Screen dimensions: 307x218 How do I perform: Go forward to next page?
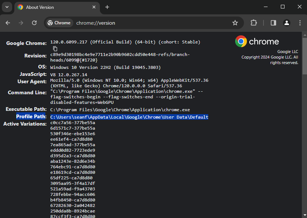21,23
